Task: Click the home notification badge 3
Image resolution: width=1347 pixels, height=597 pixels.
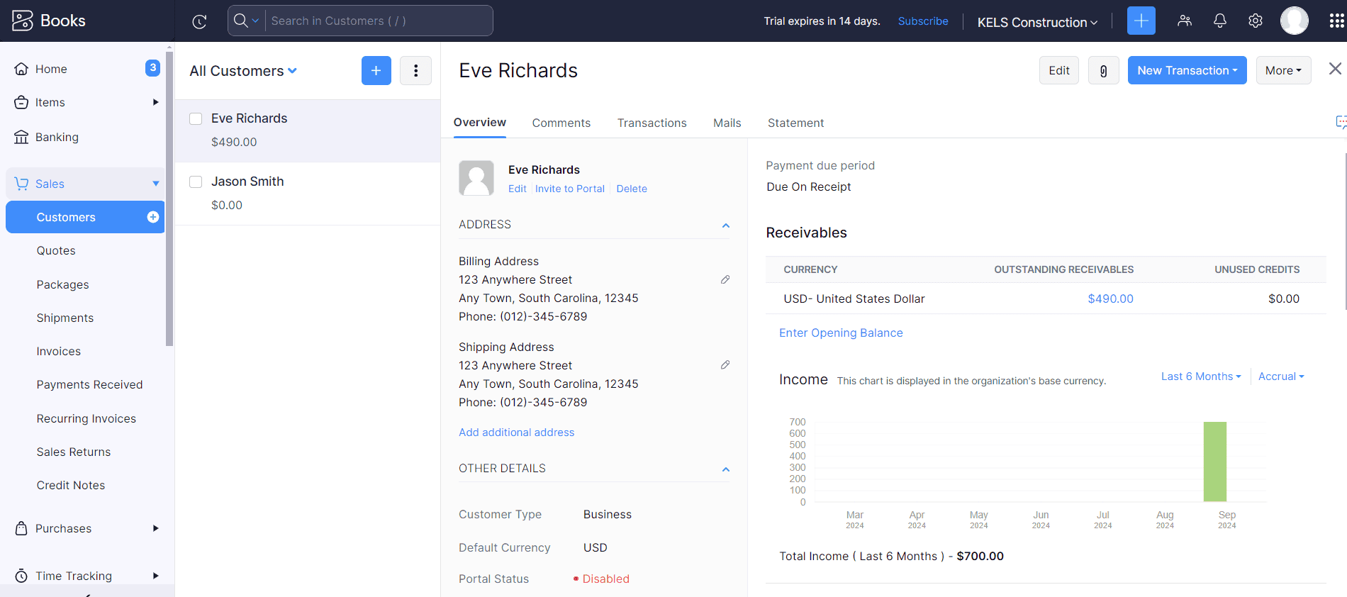Action: tap(152, 67)
